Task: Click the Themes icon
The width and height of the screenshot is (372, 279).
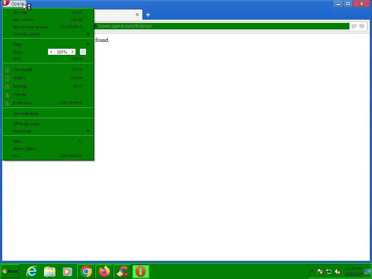Action: click(7, 95)
